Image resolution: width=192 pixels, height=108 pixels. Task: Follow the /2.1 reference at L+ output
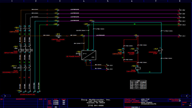pos(111,65)
